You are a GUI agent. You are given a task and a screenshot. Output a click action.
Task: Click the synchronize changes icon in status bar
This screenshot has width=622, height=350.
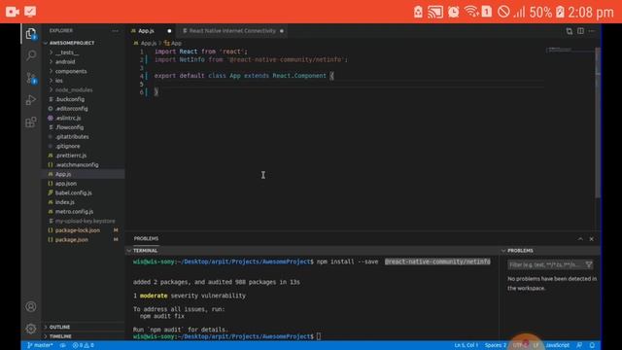[62, 345]
